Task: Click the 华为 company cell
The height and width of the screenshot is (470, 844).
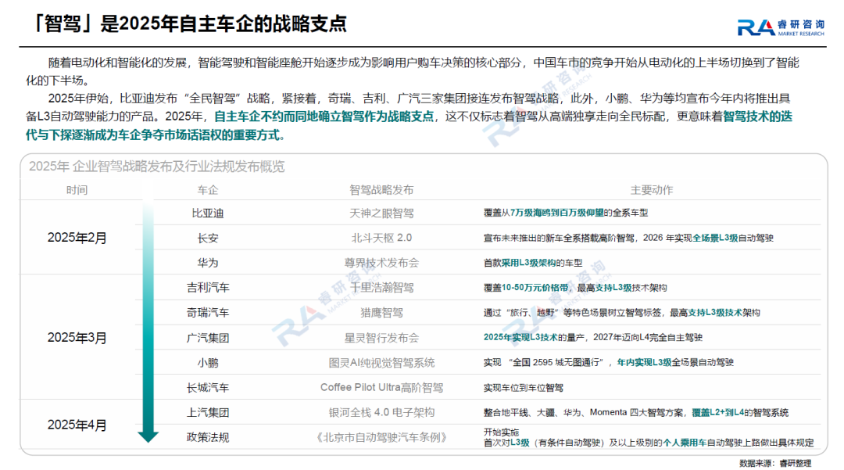Action: (208, 263)
